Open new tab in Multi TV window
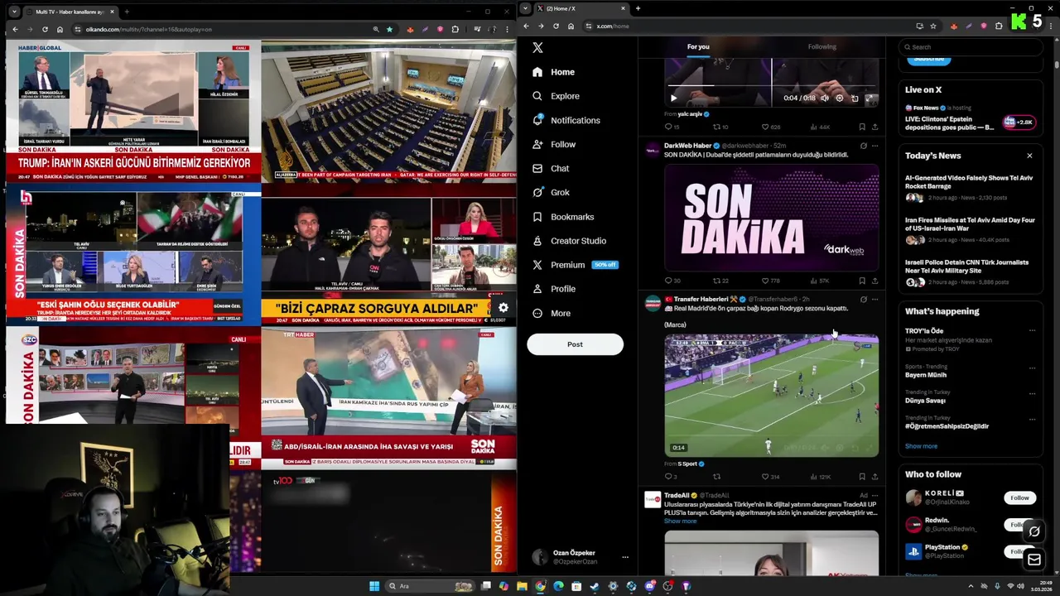The width and height of the screenshot is (1060, 596). click(x=126, y=12)
